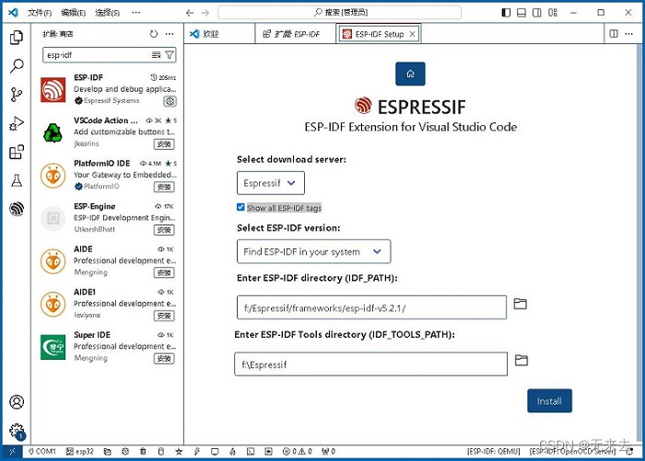Open the Select ESP-IDF version dropdown
The image size is (645, 461).
[313, 251]
